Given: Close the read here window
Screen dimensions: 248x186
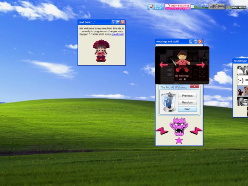Looking at the screenshot, I should click(123, 22).
